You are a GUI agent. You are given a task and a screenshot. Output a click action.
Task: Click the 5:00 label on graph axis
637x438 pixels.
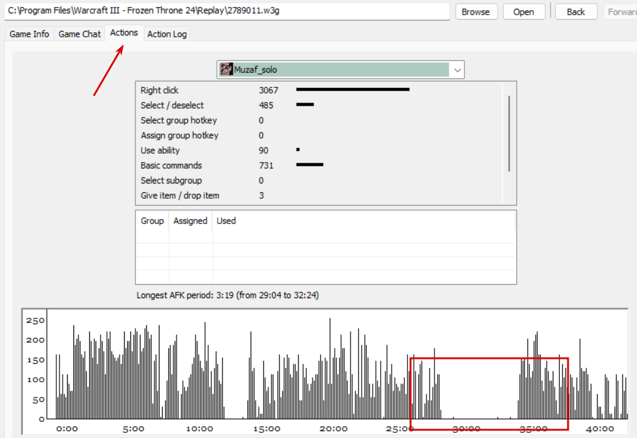[x=133, y=429]
